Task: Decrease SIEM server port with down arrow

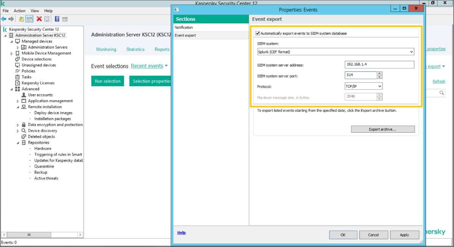Action: pos(379,77)
